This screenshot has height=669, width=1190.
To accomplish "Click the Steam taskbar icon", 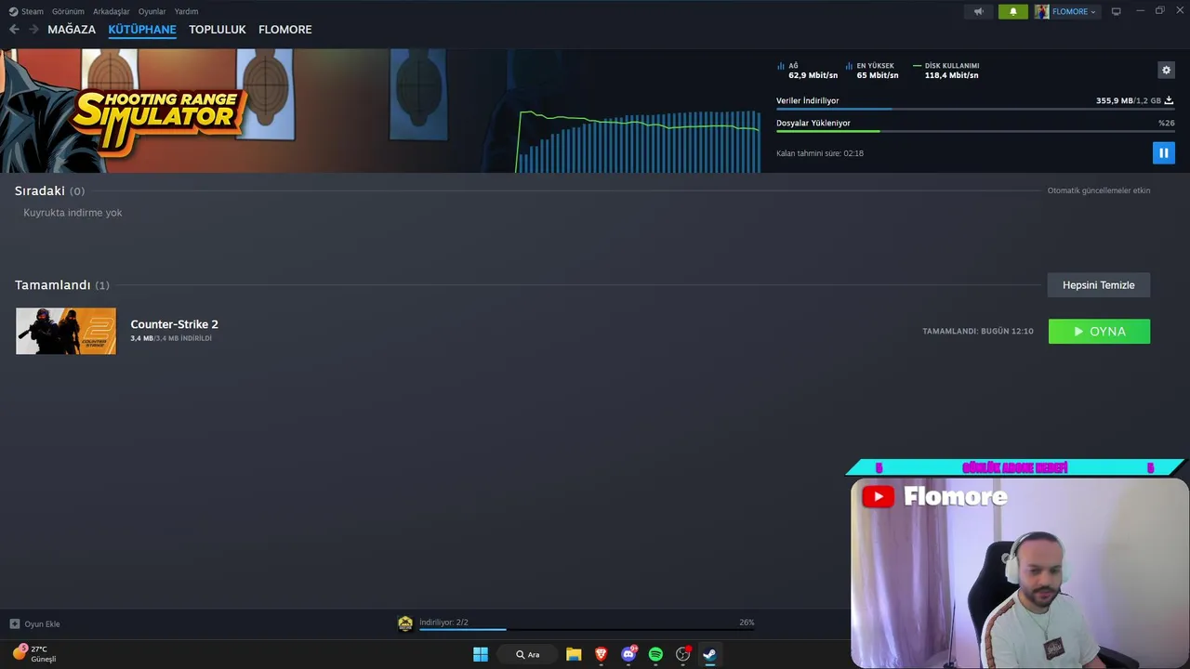I will click(709, 654).
